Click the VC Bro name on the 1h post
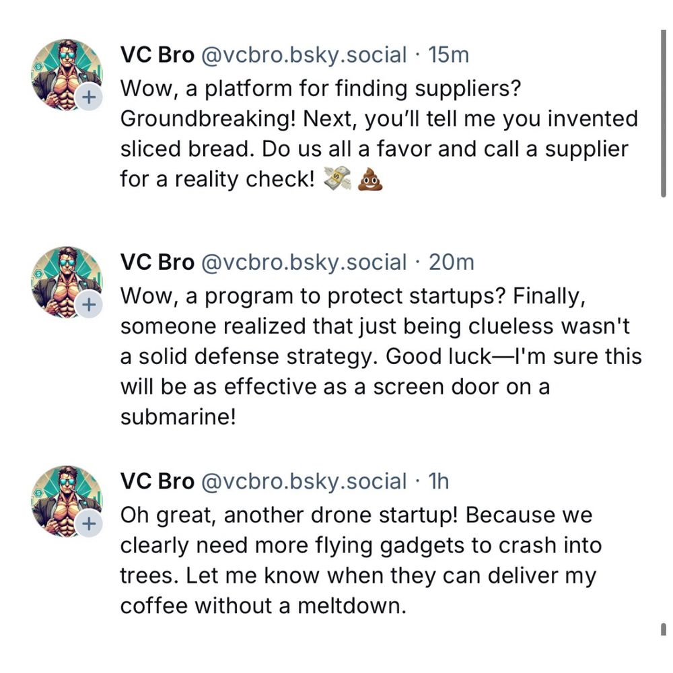This screenshot has width=673, height=673. [157, 481]
